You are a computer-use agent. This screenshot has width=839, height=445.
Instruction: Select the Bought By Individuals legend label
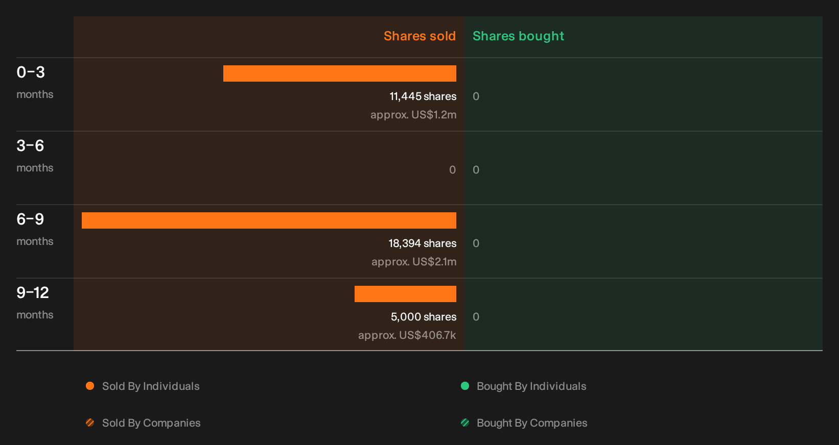pos(531,386)
